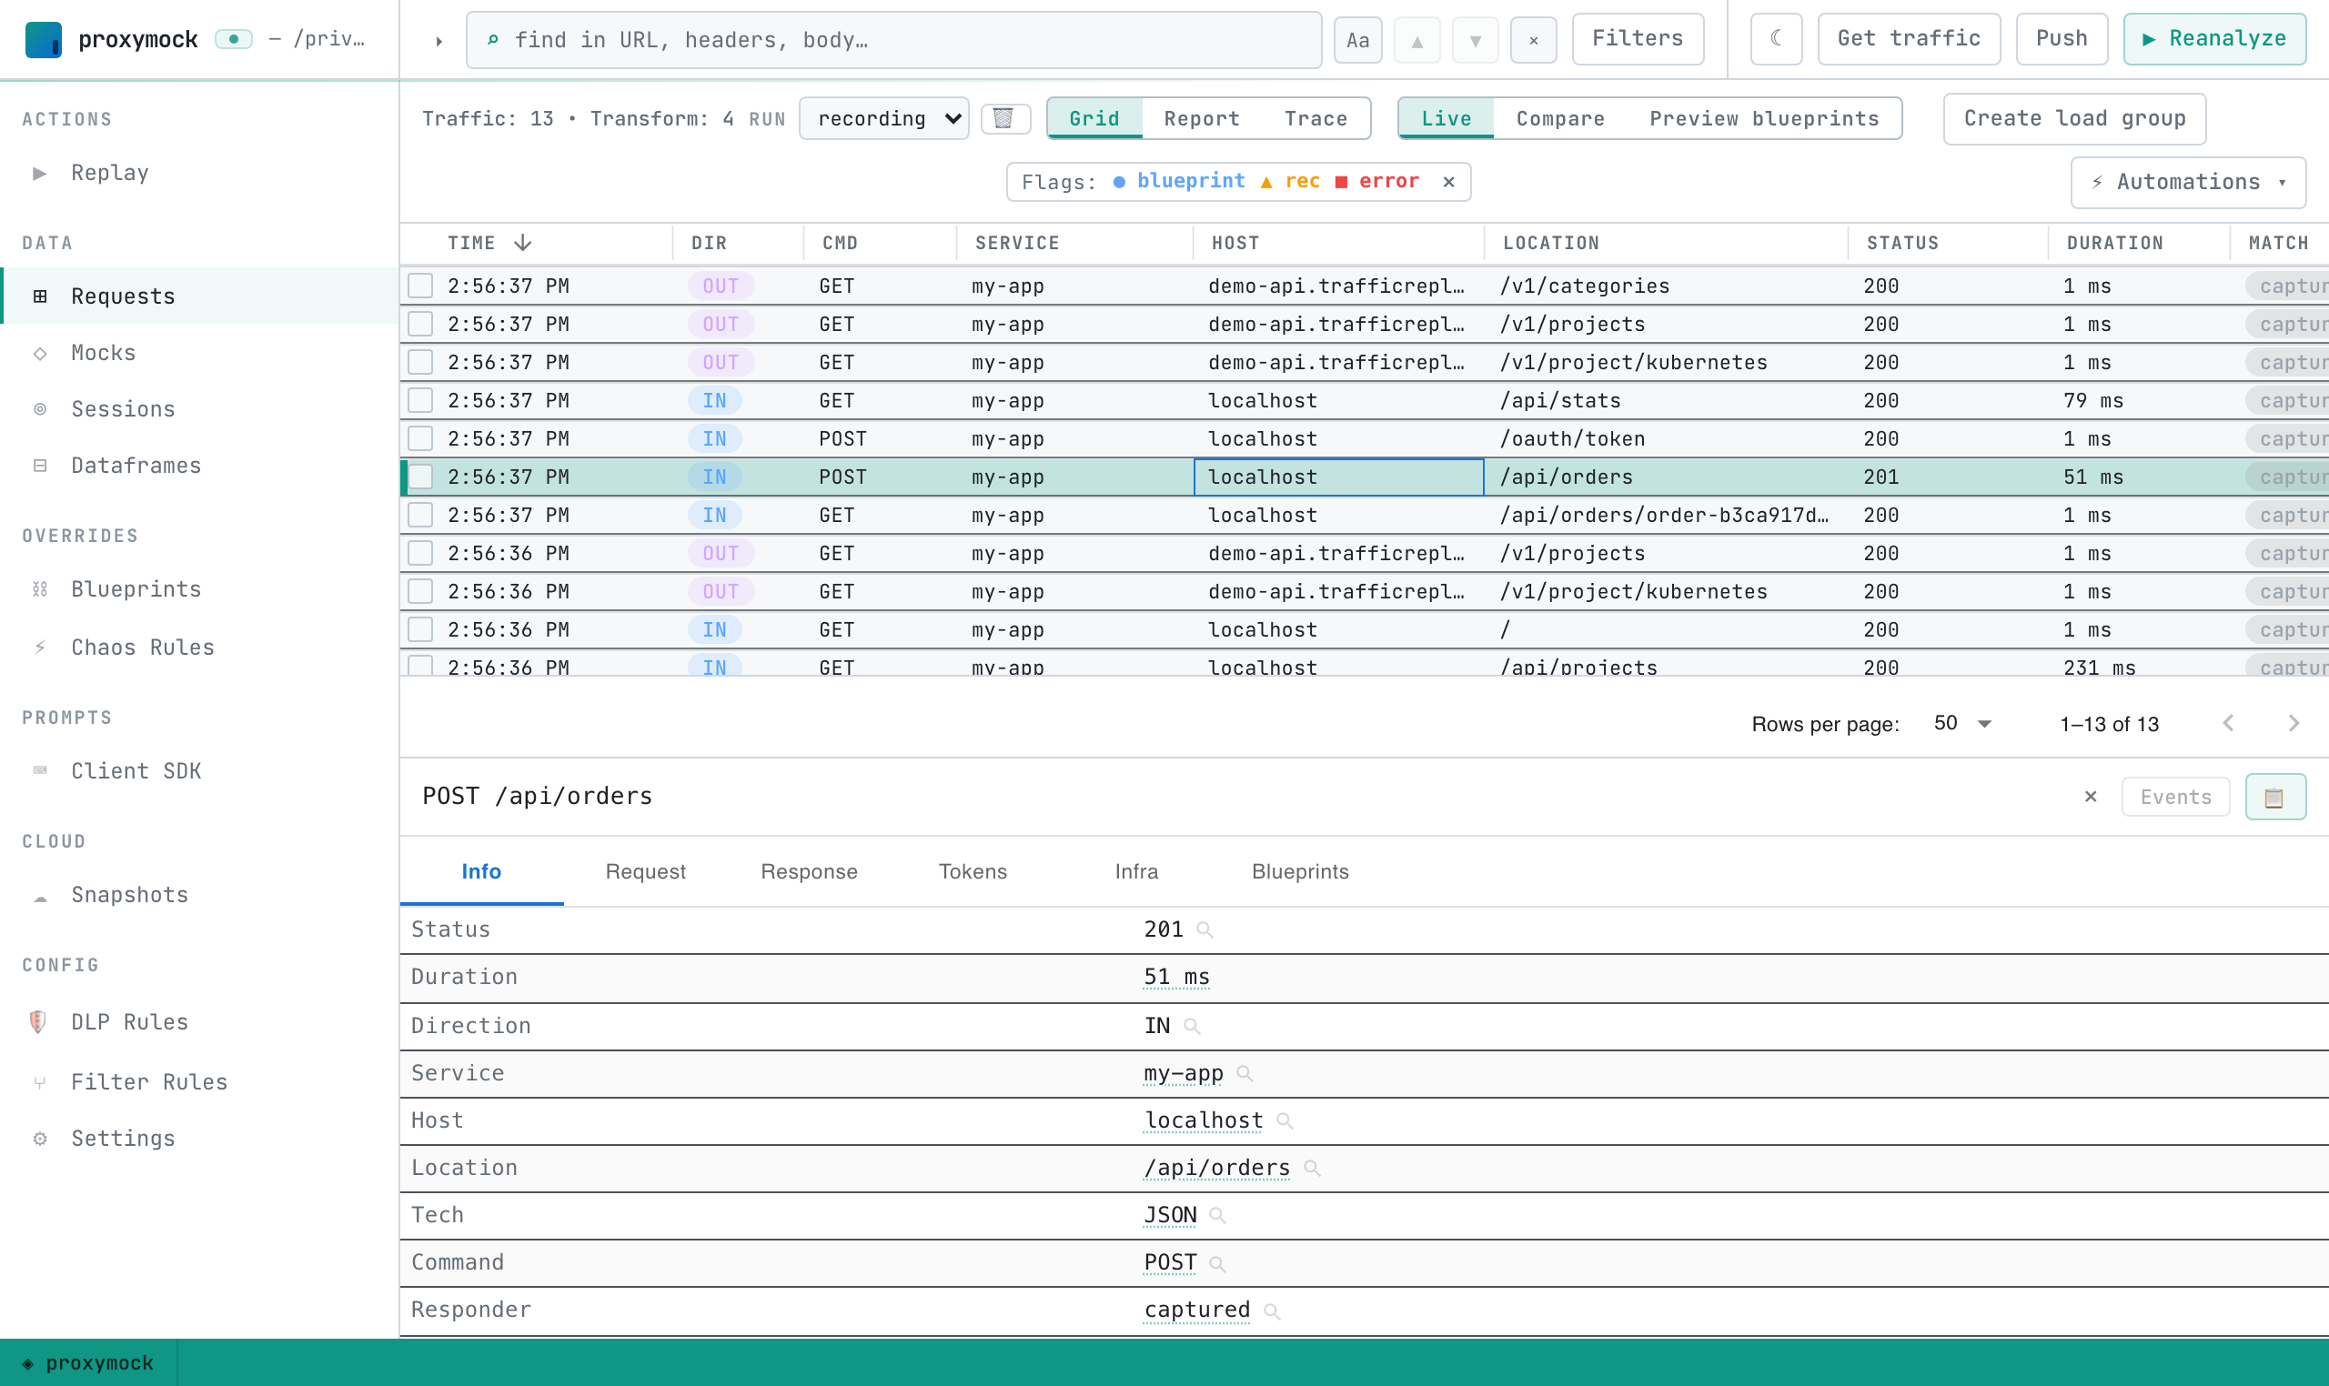Viewport: 2329px width, 1386px height.
Task: Open the Filters panel
Action: point(1638,39)
